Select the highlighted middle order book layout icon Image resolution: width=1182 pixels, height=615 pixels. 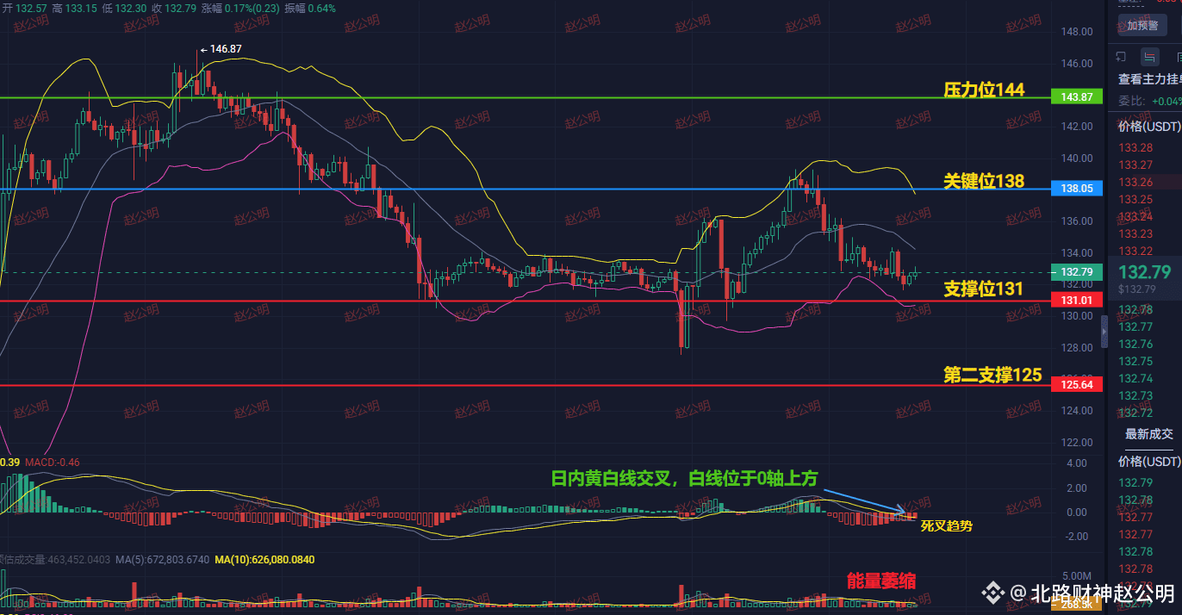(1150, 57)
